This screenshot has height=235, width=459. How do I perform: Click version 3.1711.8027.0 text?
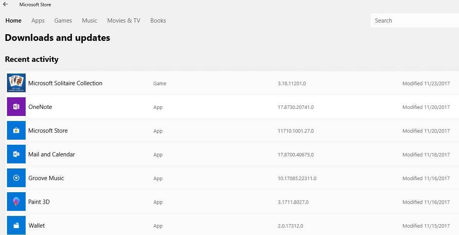click(293, 202)
